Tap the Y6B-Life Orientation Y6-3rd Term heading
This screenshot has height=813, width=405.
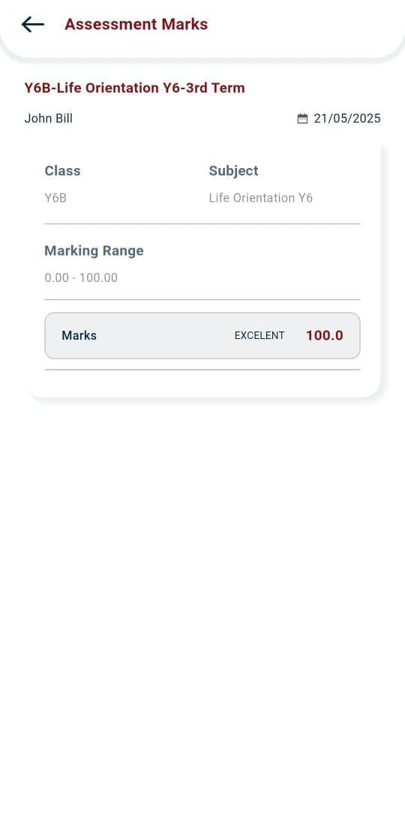coord(134,88)
